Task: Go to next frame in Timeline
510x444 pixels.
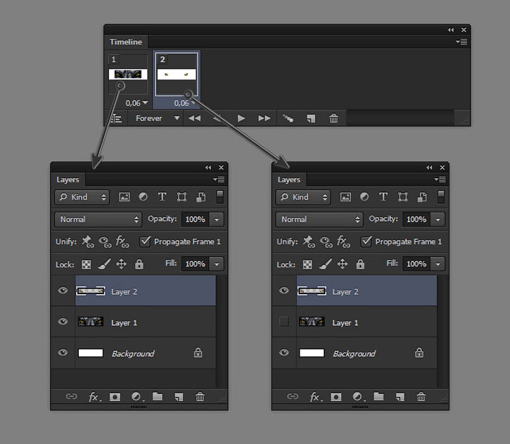Action: tap(264, 118)
